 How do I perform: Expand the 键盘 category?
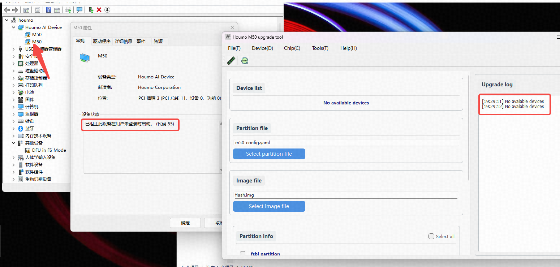14,121
